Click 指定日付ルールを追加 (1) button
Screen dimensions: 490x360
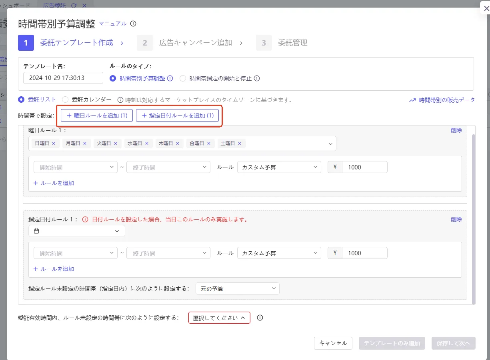178,115
